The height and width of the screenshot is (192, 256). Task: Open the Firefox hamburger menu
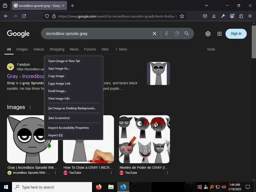[250, 16]
